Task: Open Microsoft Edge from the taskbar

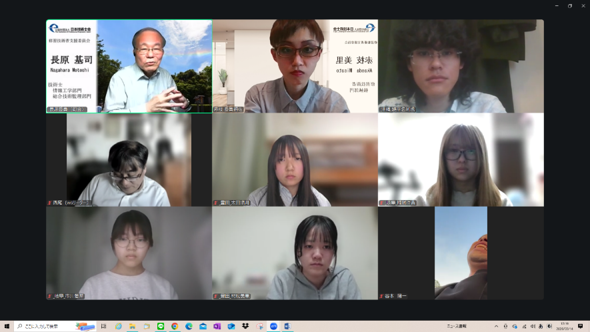Action: coord(189,327)
